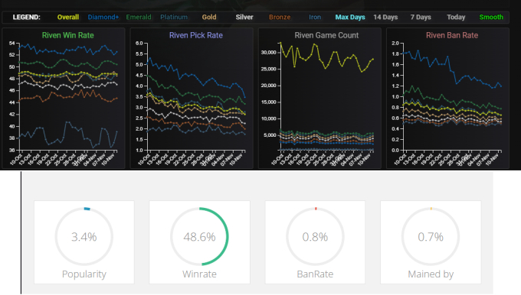Click the 3.4% Popularity gauge
Image resolution: width=521 pixels, height=295 pixels.
coord(84,237)
